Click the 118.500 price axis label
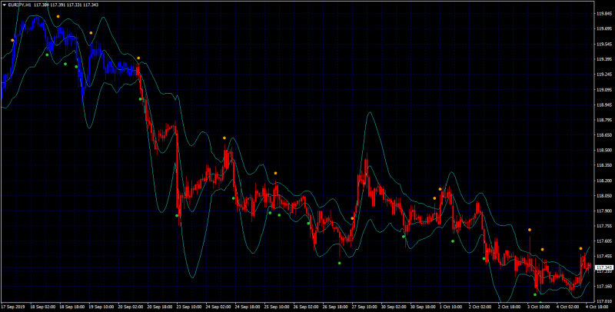The height and width of the screenshot is (312, 615). click(x=603, y=151)
